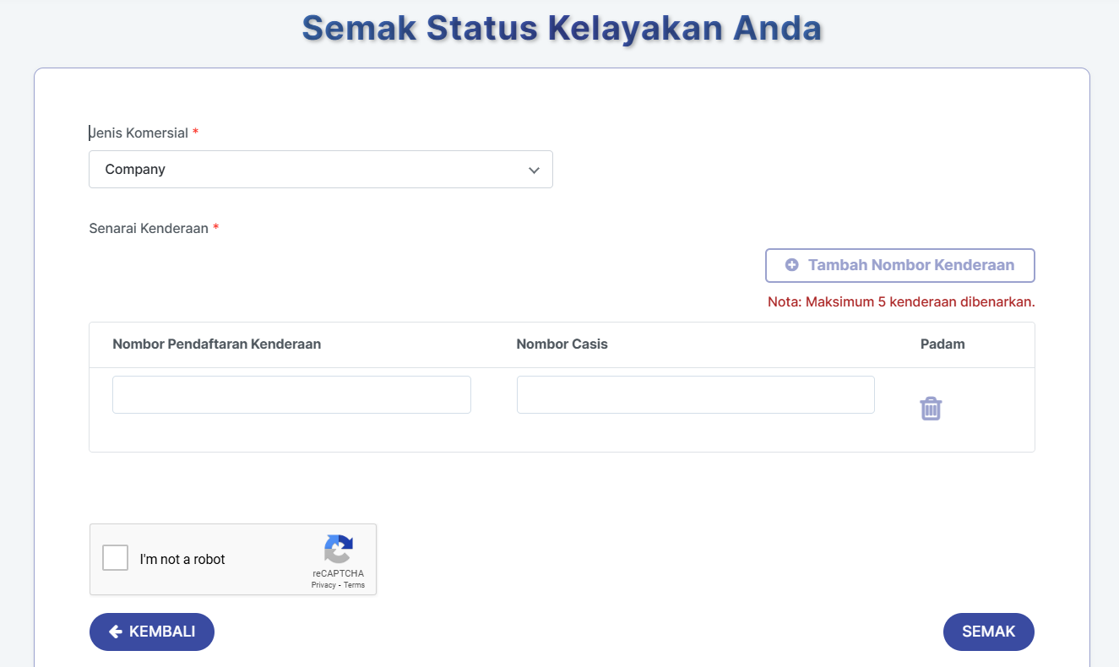
Task: Open the reCAPTCHA Terms link
Action: (x=354, y=585)
